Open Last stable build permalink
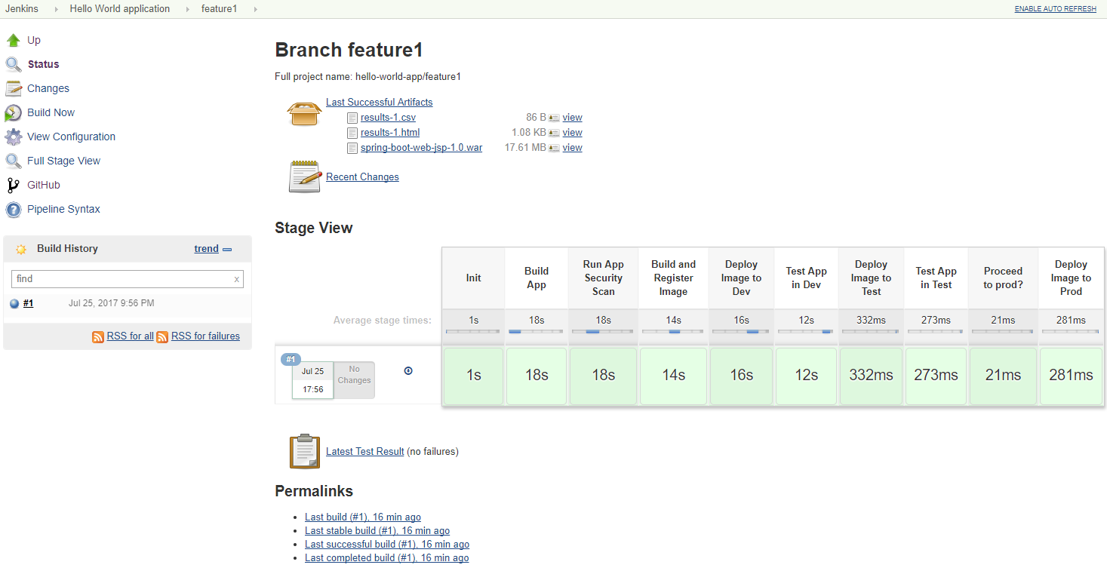1107x571 pixels. point(377,530)
